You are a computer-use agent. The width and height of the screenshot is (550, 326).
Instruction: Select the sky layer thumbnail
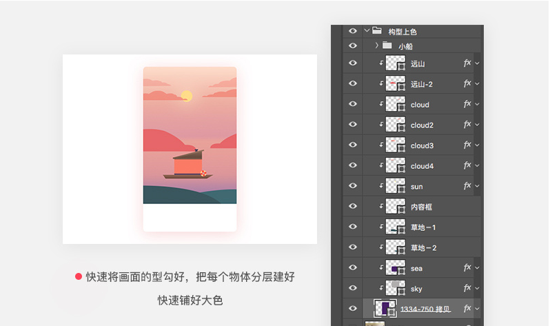point(396,288)
